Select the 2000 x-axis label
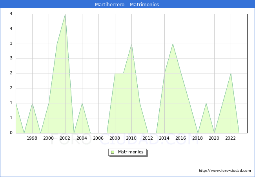255x177 pixels. coord(49,138)
